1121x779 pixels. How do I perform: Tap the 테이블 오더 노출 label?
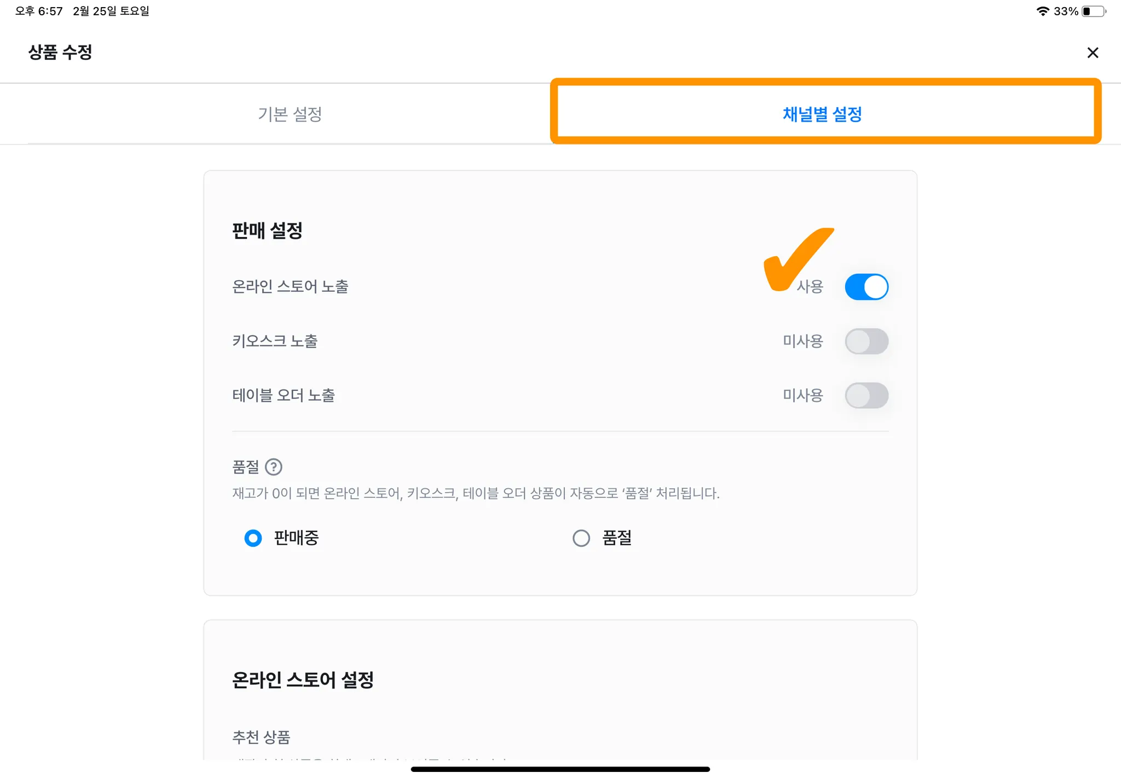pyautogui.click(x=284, y=395)
